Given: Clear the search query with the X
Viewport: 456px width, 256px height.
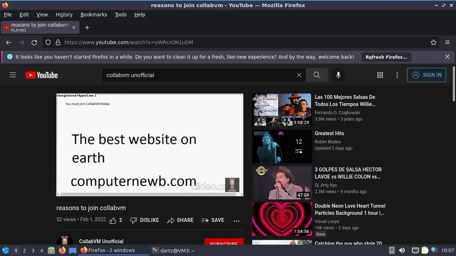Looking at the screenshot, I should click(x=299, y=75).
